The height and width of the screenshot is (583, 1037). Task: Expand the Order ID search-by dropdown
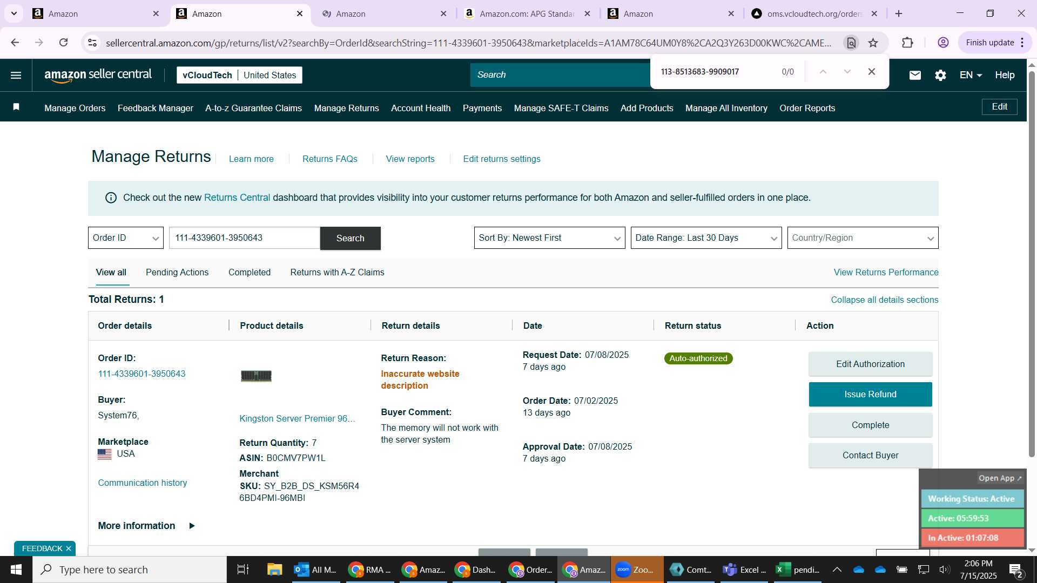coord(125,238)
